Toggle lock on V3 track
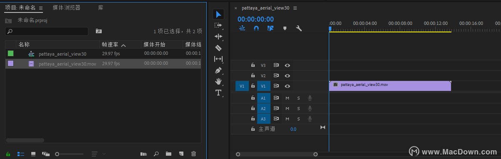This screenshot has width=501, height=159. pyautogui.click(x=253, y=65)
